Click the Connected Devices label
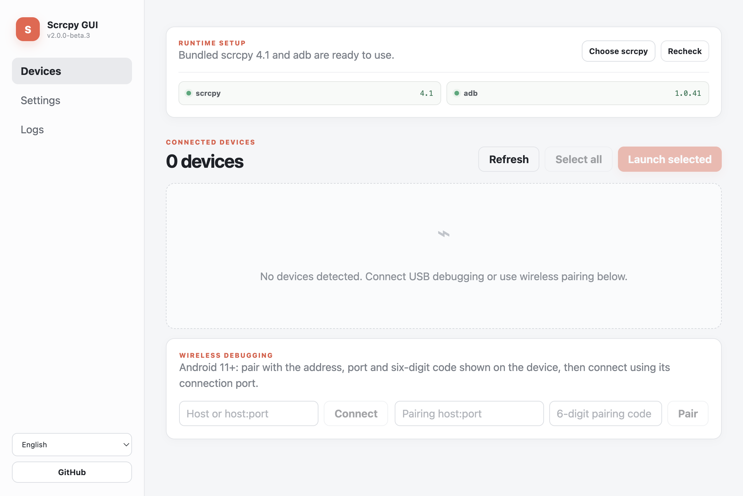This screenshot has width=743, height=496. tap(211, 142)
